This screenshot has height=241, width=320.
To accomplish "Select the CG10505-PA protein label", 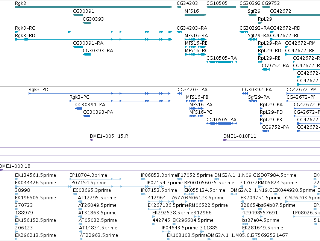I will (221, 120).
